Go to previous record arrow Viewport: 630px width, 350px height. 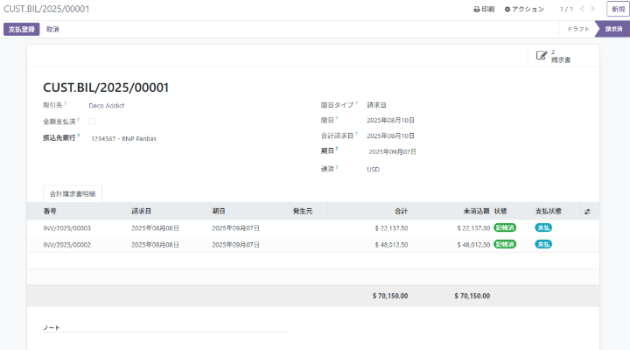tap(583, 9)
